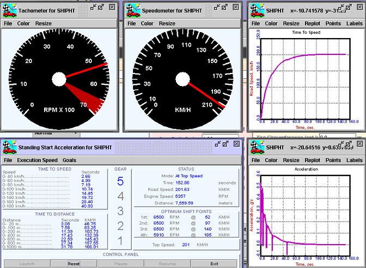Click the Resume button in Control Panel
The width and height of the screenshot is (366, 268).
(167, 264)
